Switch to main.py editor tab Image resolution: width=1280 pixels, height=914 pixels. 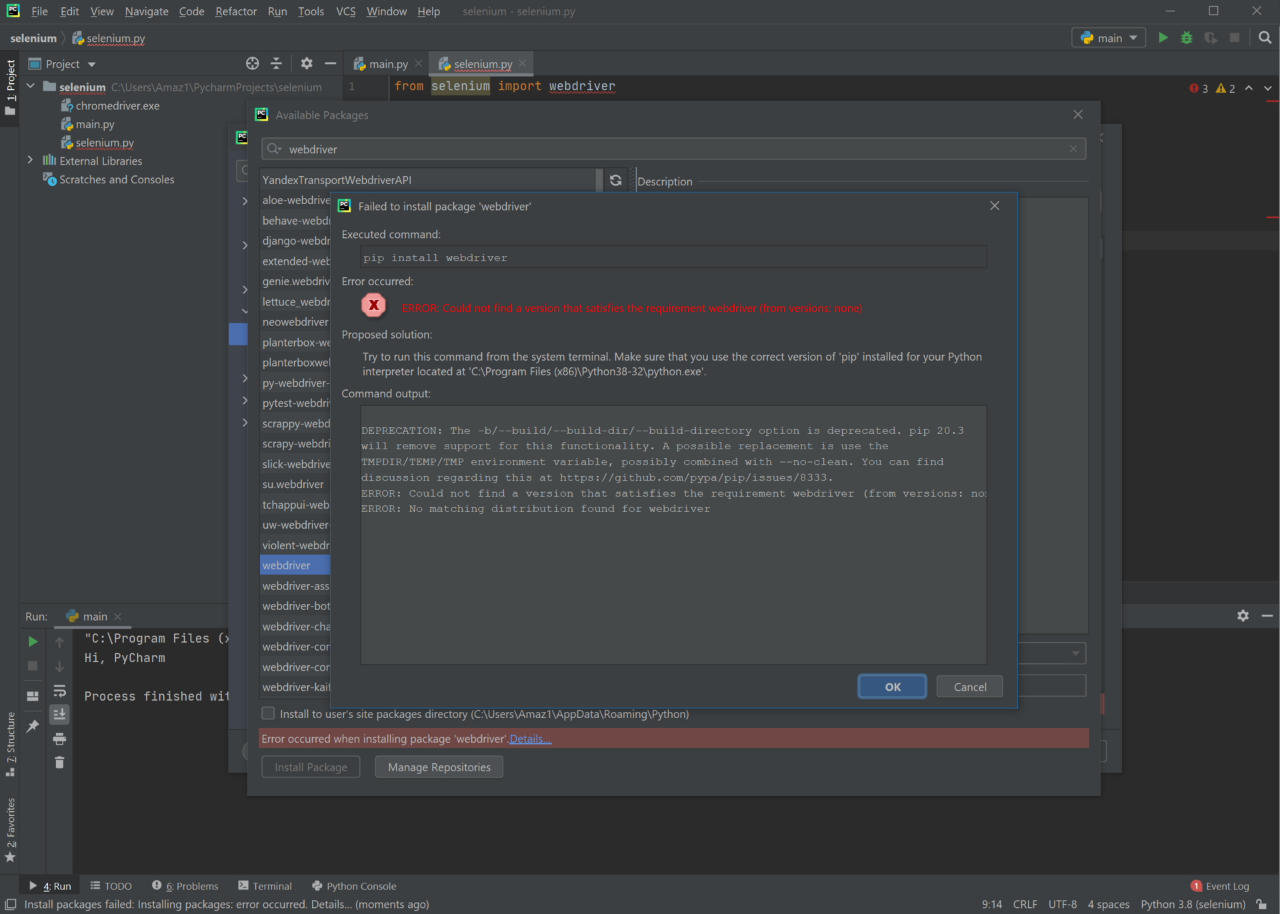point(388,64)
